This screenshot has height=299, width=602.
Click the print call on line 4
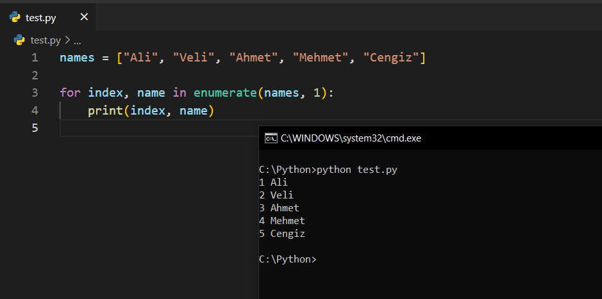105,111
